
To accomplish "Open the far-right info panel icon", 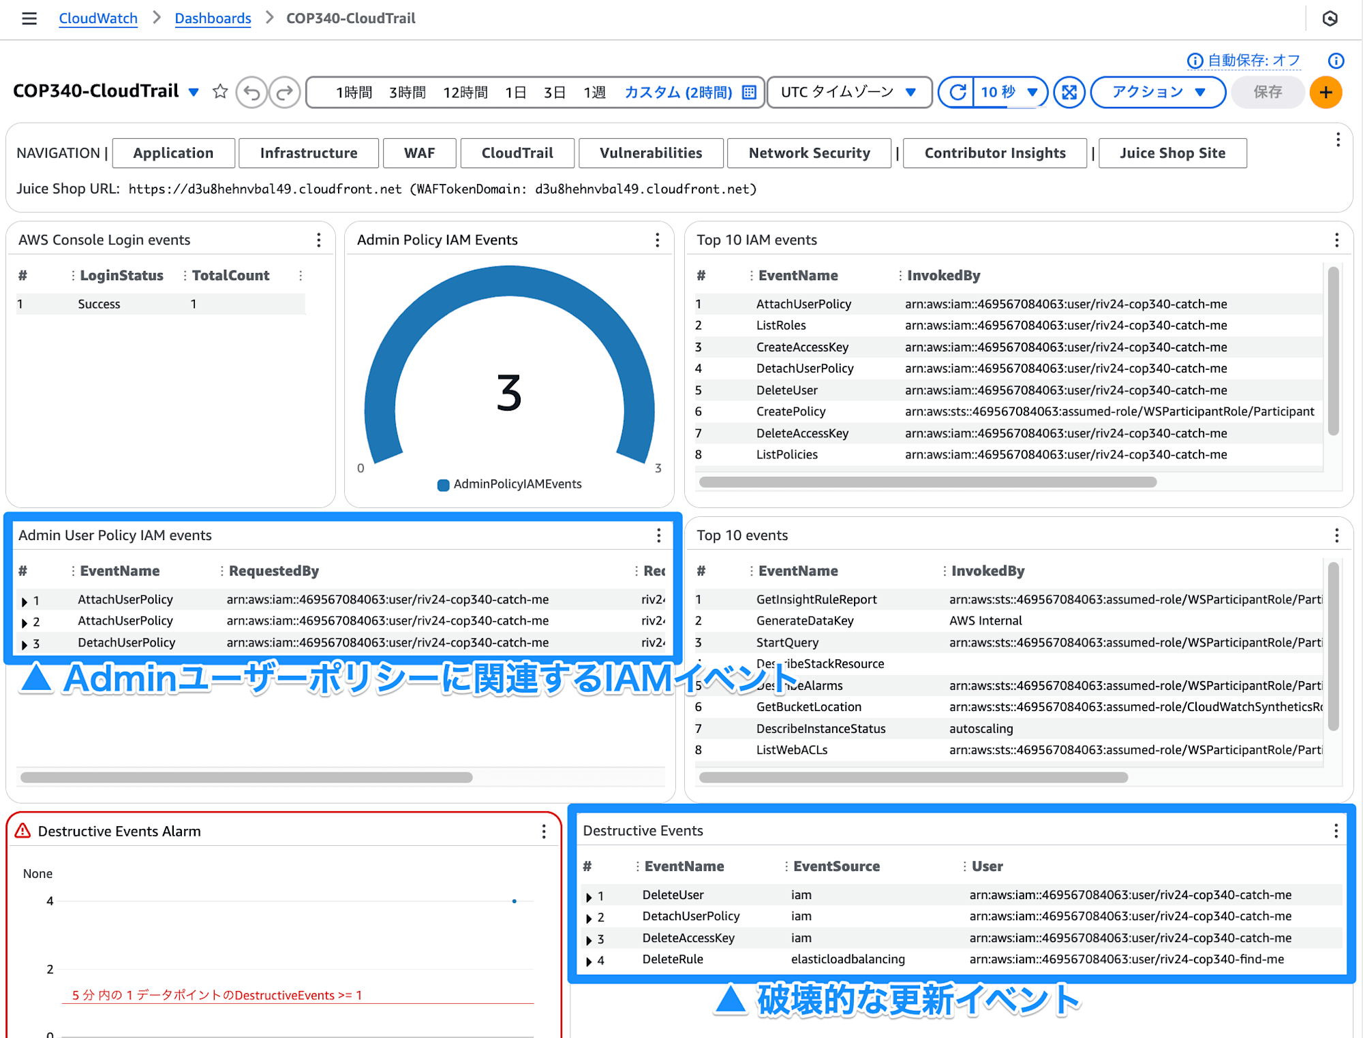I will click(1336, 61).
